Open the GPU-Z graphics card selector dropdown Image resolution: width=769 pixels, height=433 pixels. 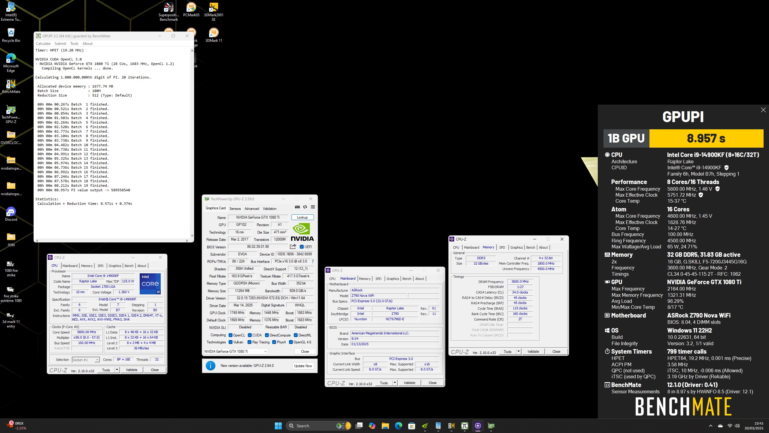click(236, 352)
